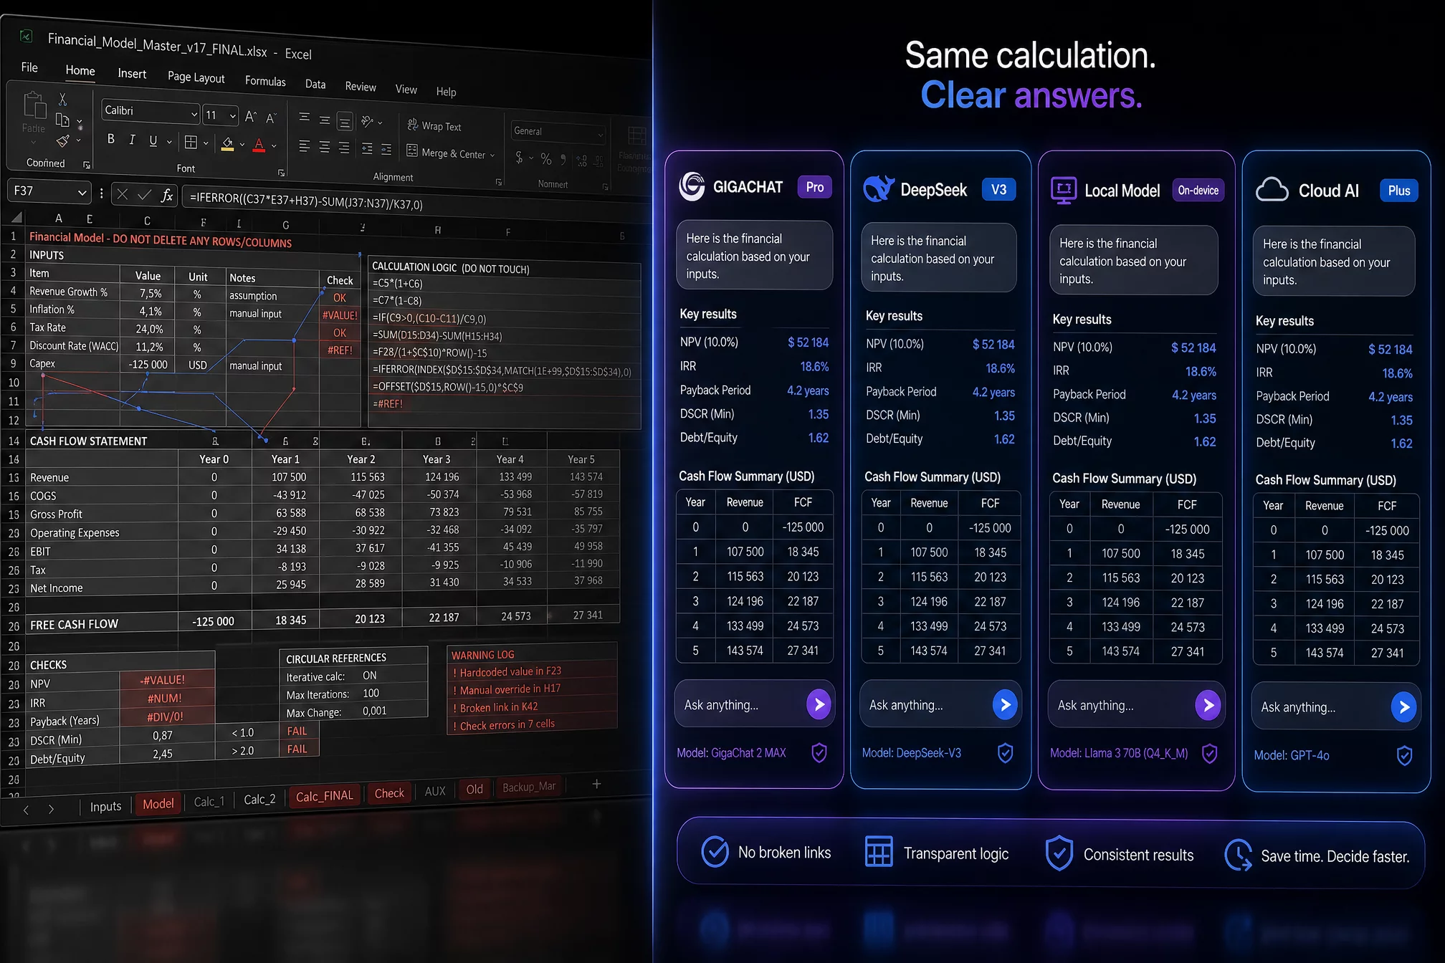Click the Comma Style icon
The width and height of the screenshot is (1445, 963).
563,159
